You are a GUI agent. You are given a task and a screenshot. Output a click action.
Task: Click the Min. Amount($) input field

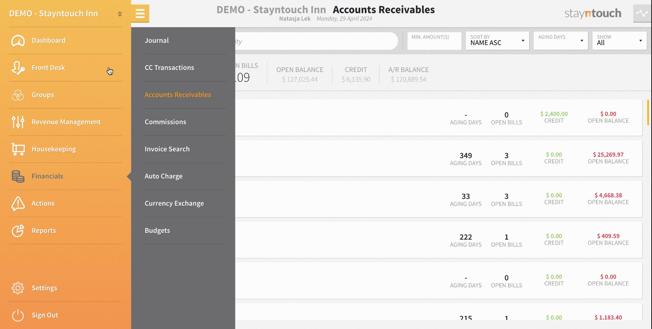[434, 41]
